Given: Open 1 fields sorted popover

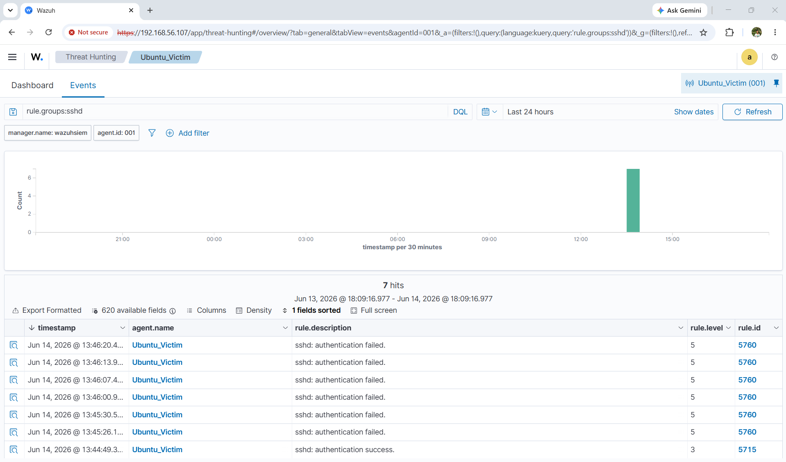Looking at the screenshot, I should [x=311, y=310].
